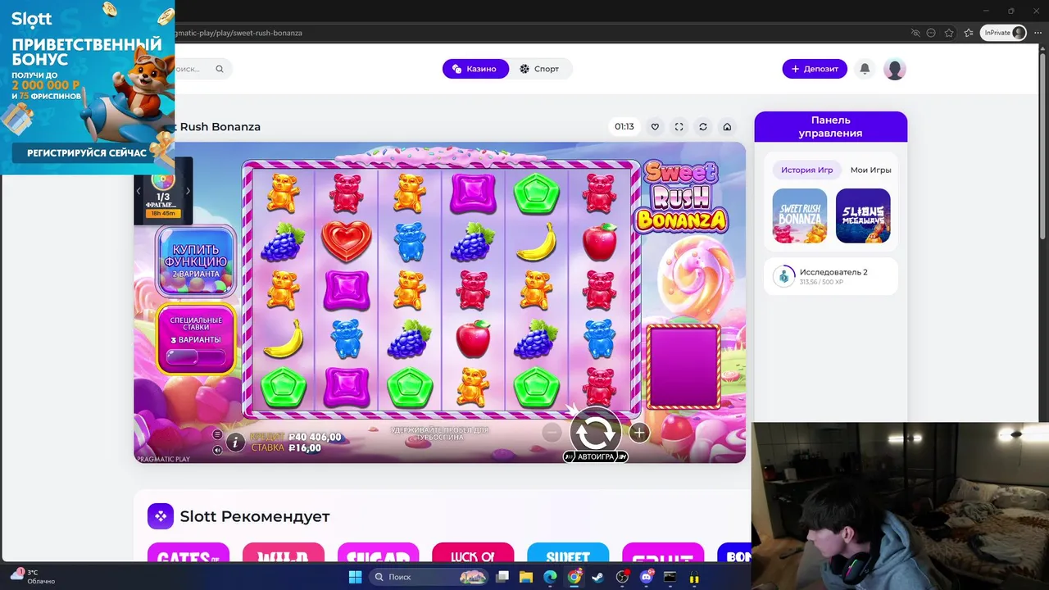This screenshot has width=1049, height=590.
Task: Open the browser favorites list icon
Action: point(968,33)
